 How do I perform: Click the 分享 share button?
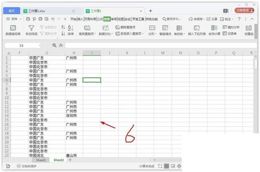click(212, 19)
